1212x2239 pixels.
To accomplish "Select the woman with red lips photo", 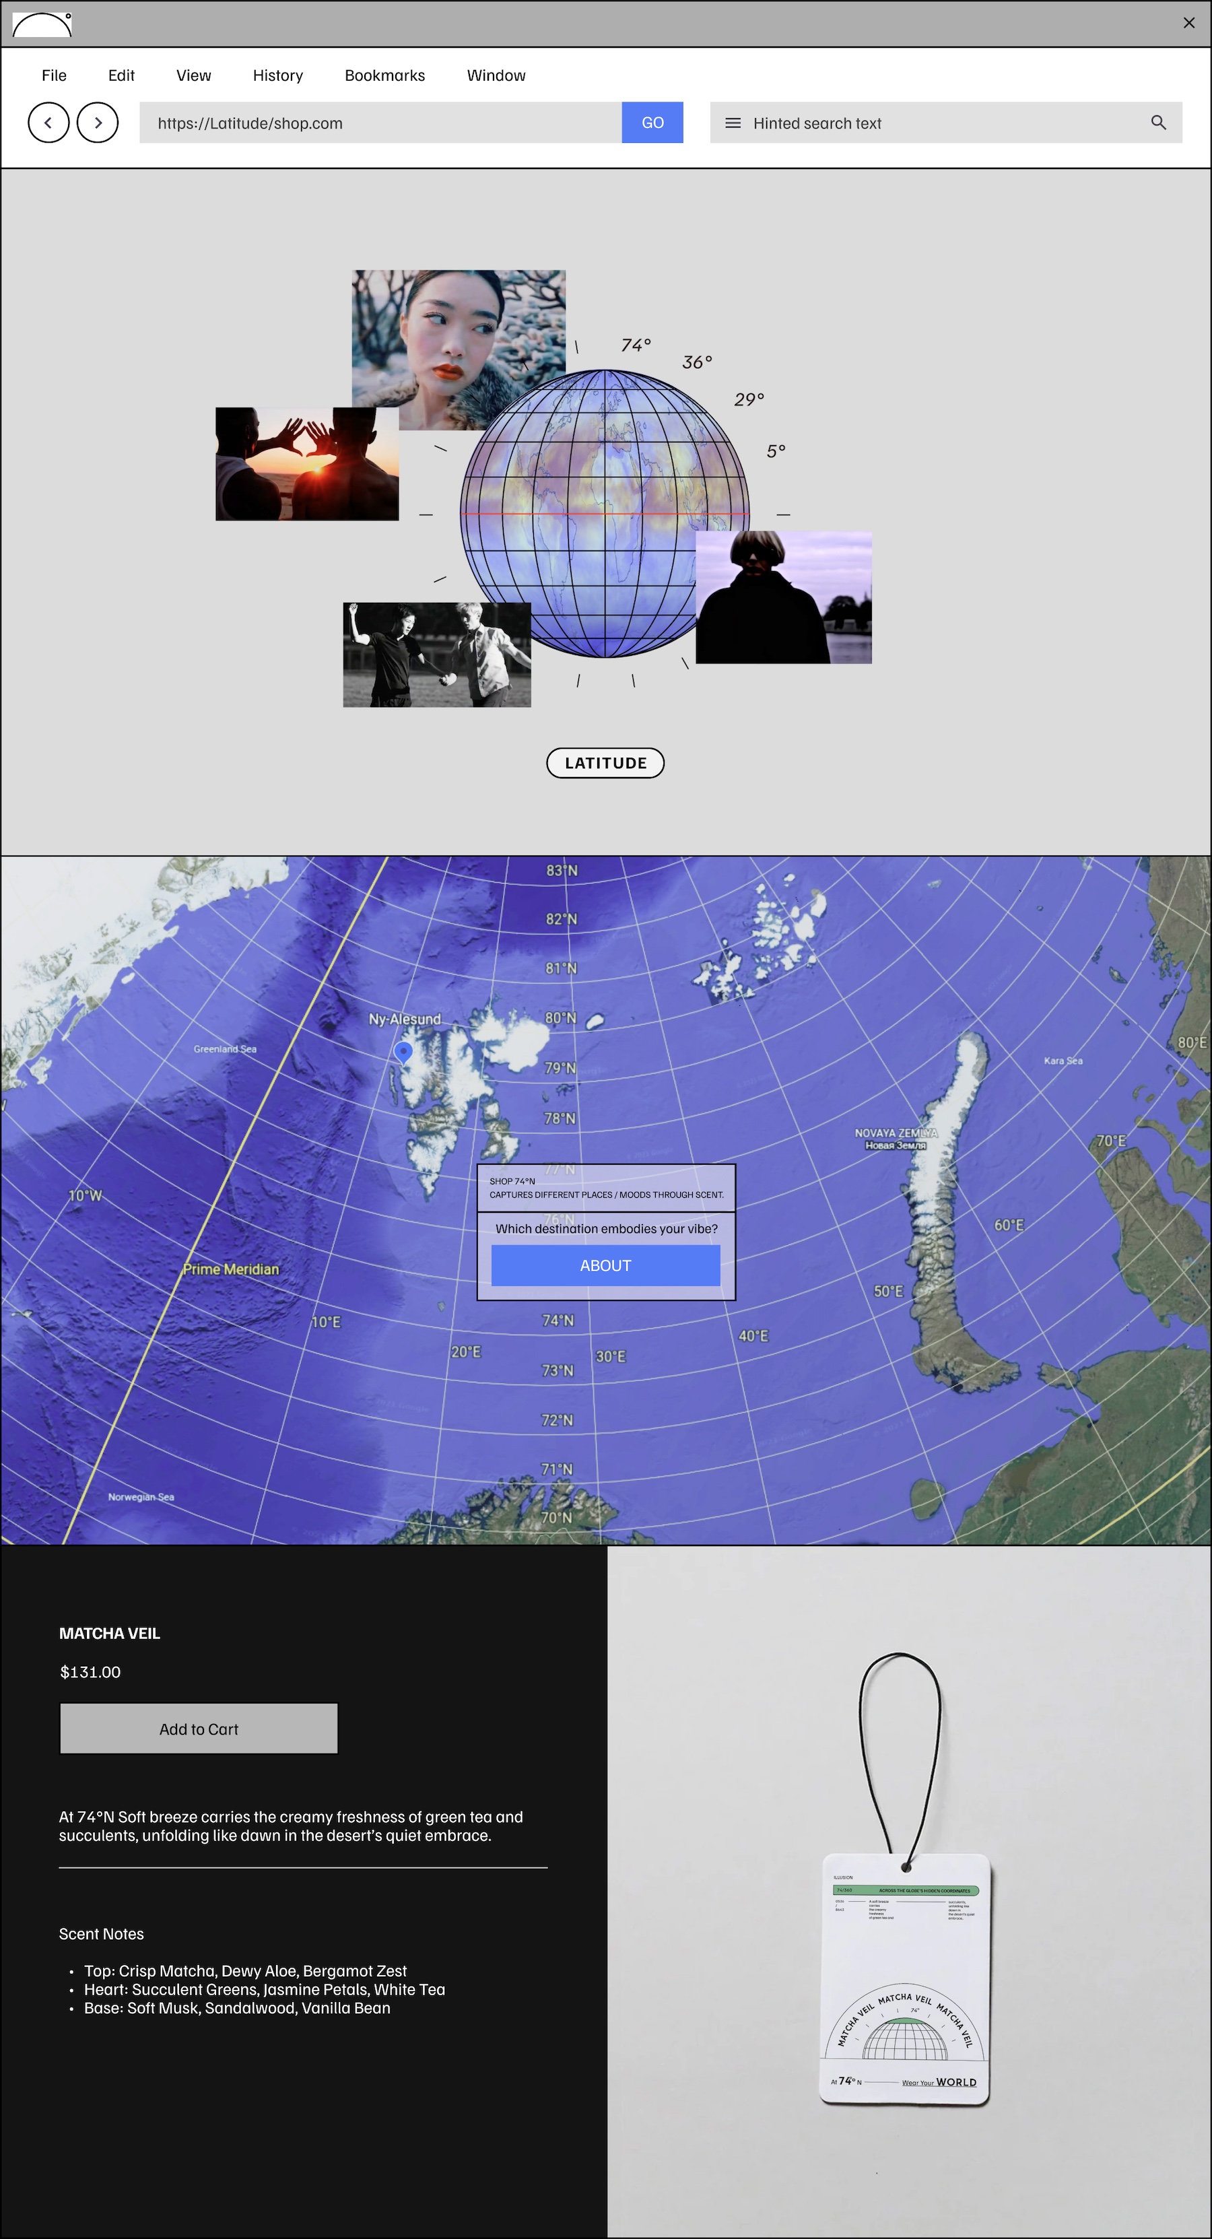I will click(x=459, y=349).
